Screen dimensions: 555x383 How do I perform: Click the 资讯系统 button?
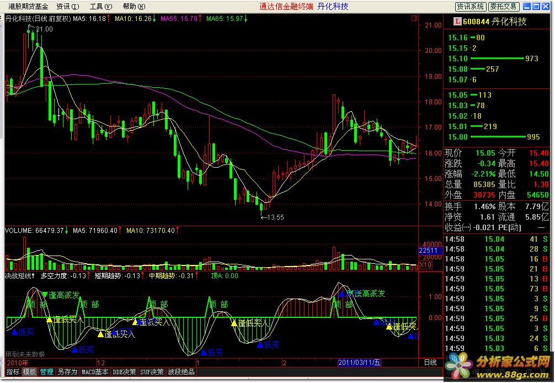[470, 7]
